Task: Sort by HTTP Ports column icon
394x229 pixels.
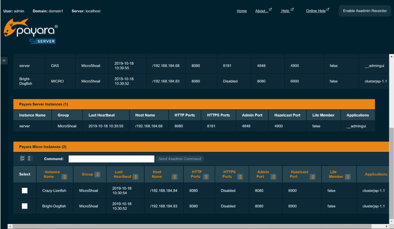Action: tap(205, 177)
